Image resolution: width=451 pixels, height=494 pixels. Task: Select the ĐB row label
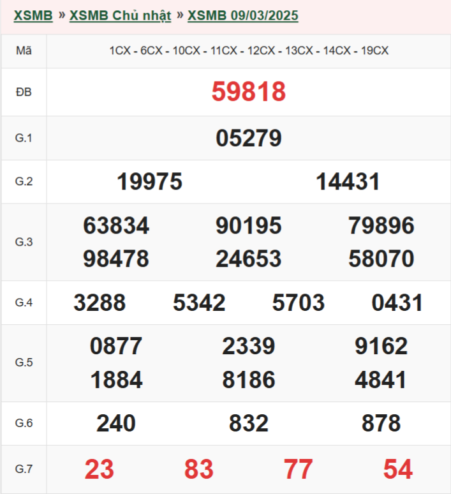click(24, 92)
